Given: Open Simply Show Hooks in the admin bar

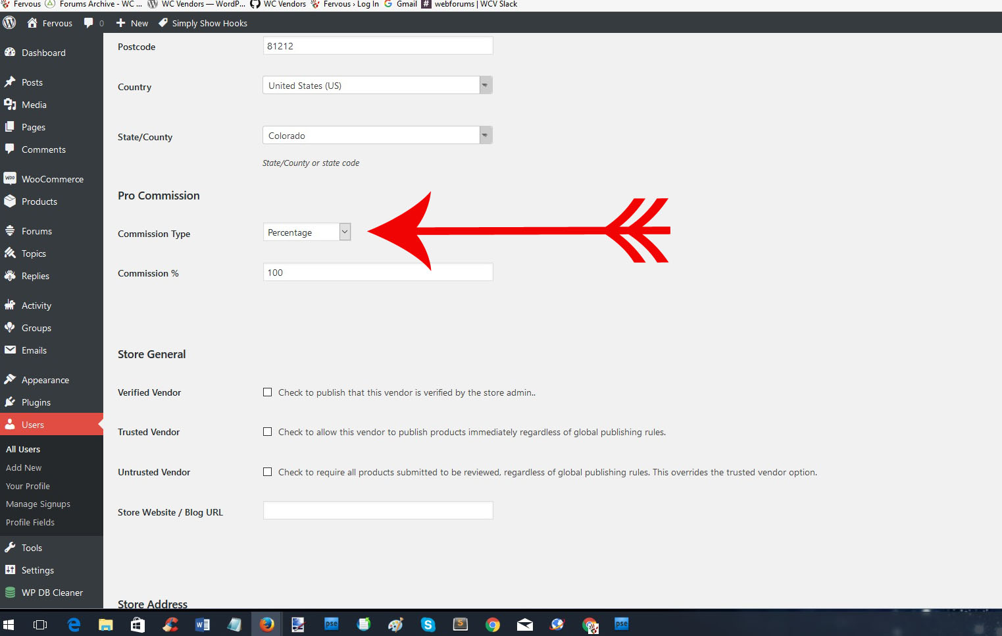Looking at the screenshot, I should tap(203, 23).
